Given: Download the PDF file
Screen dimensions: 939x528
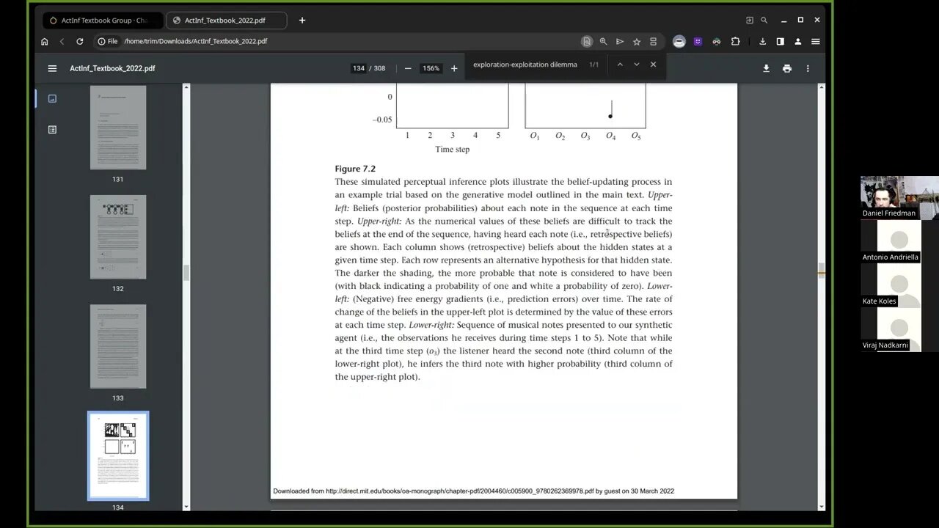Looking at the screenshot, I should (x=766, y=68).
